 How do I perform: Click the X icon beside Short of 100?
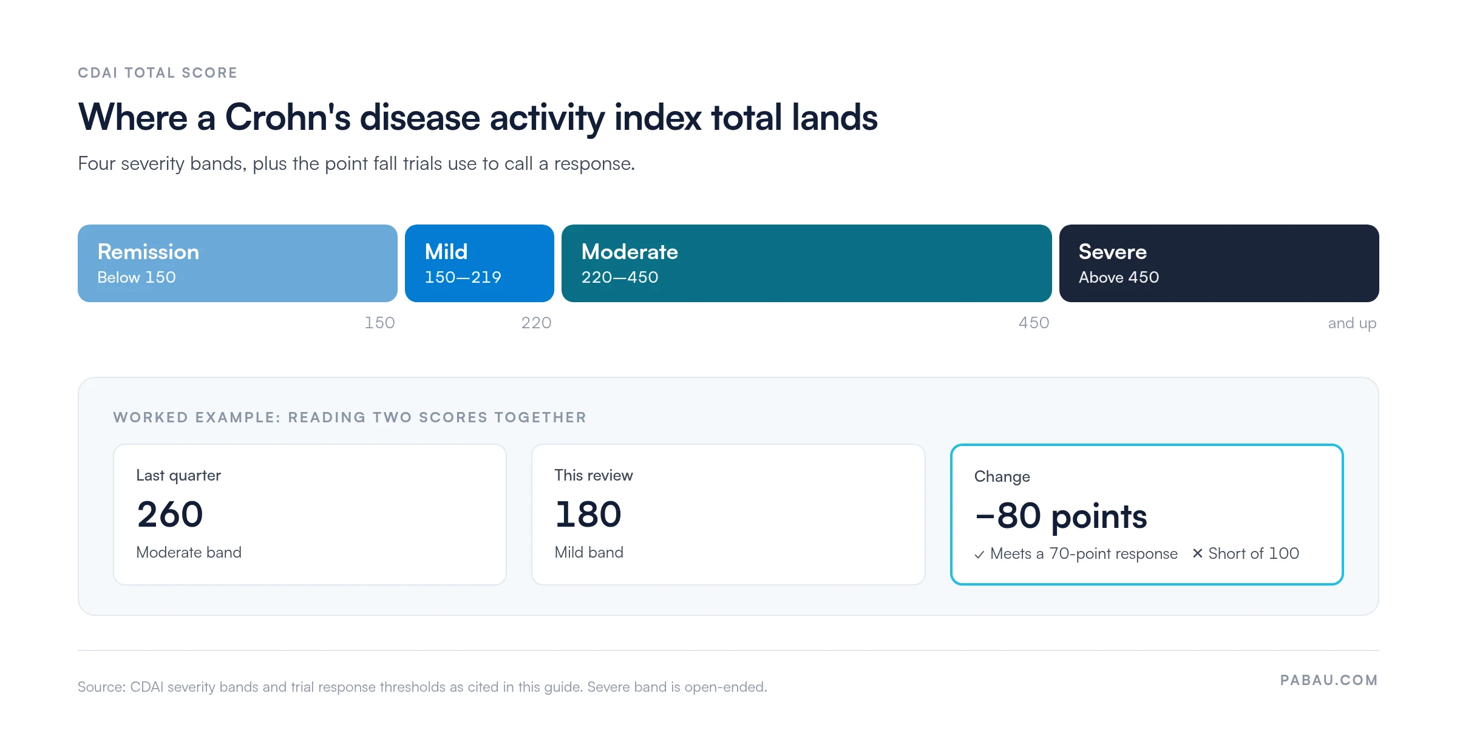point(1197,553)
